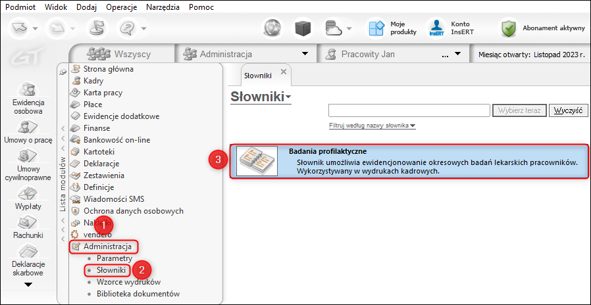Image resolution: width=591 pixels, height=305 pixels.
Task: Click the flag marker toolbar icon
Action: tap(97, 28)
